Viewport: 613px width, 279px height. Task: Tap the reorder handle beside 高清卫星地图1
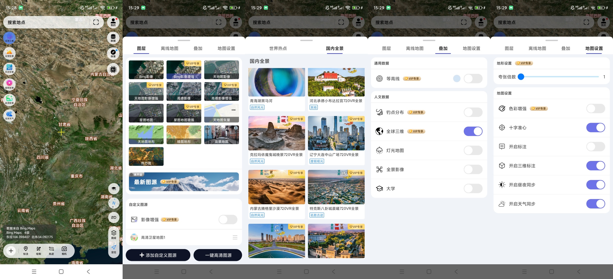[235, 237]
